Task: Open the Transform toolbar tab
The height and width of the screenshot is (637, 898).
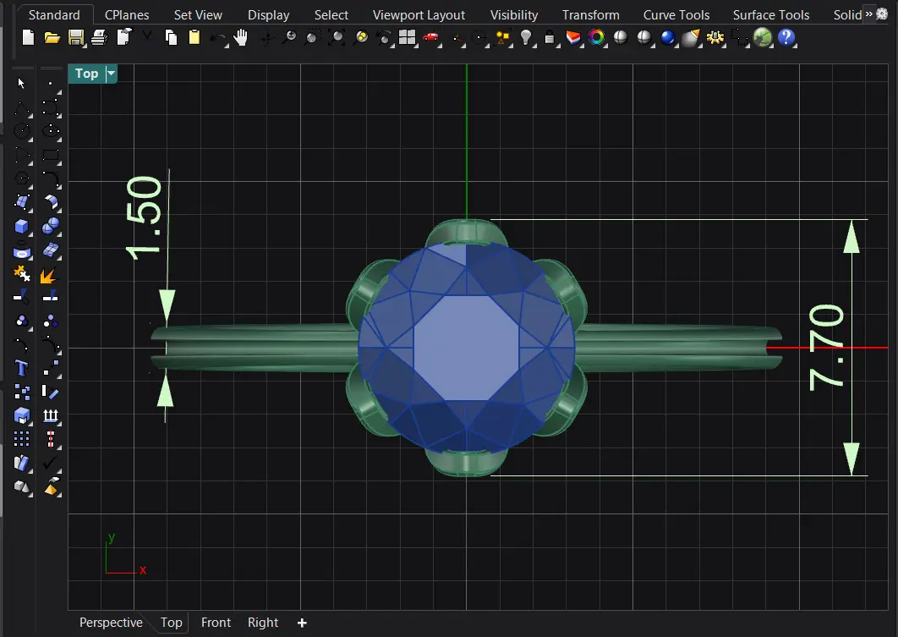Action: tap(591, 15)
